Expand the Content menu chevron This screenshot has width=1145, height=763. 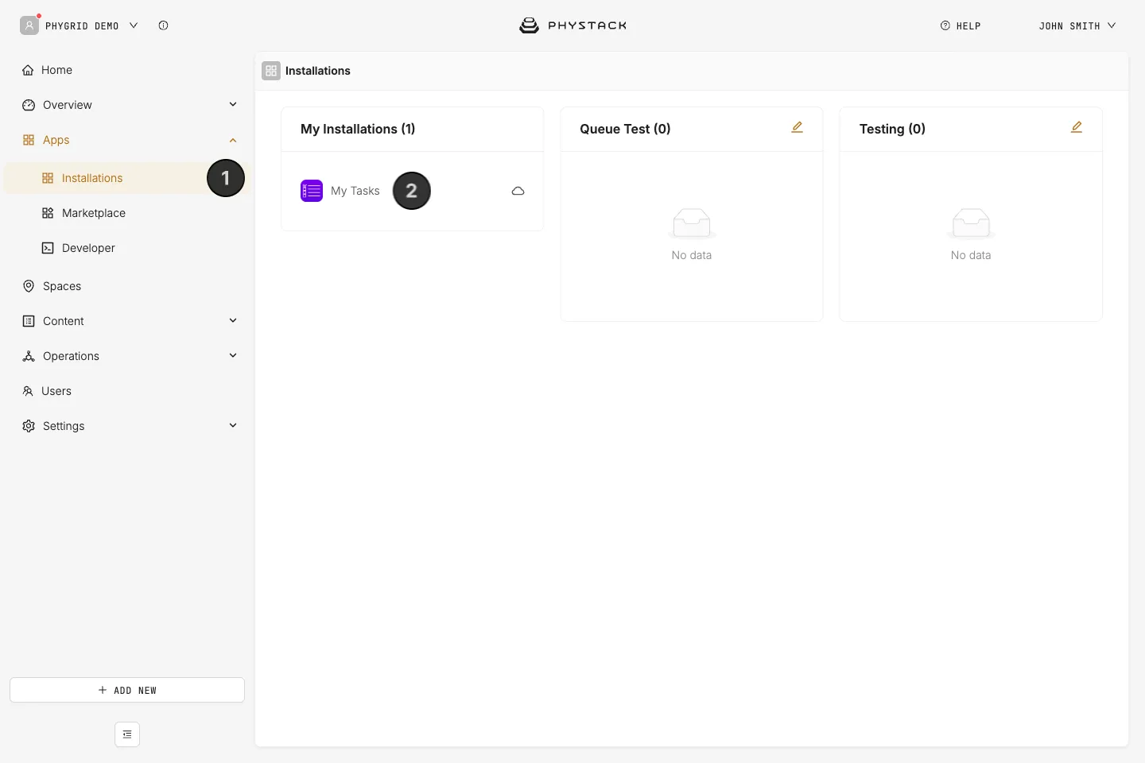coord(233,320)
